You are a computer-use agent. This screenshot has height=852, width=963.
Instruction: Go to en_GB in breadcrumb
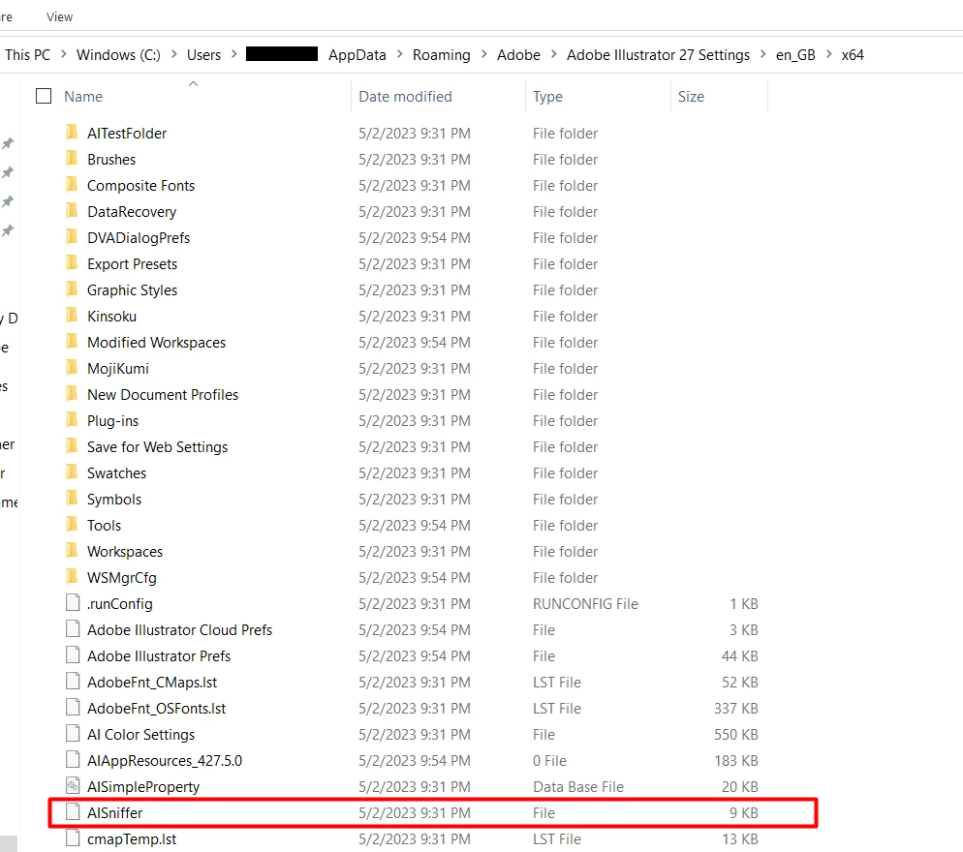tap(796, 54)
